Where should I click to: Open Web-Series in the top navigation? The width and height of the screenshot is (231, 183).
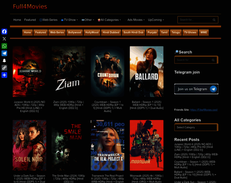[48, 20]
